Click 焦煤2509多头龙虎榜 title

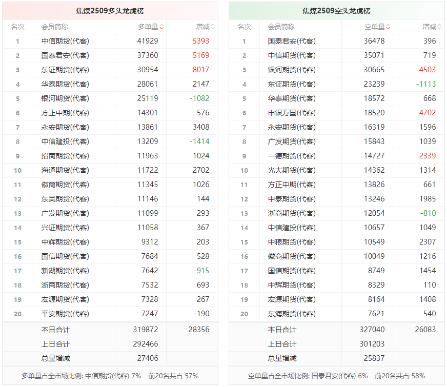pos(110,11)
